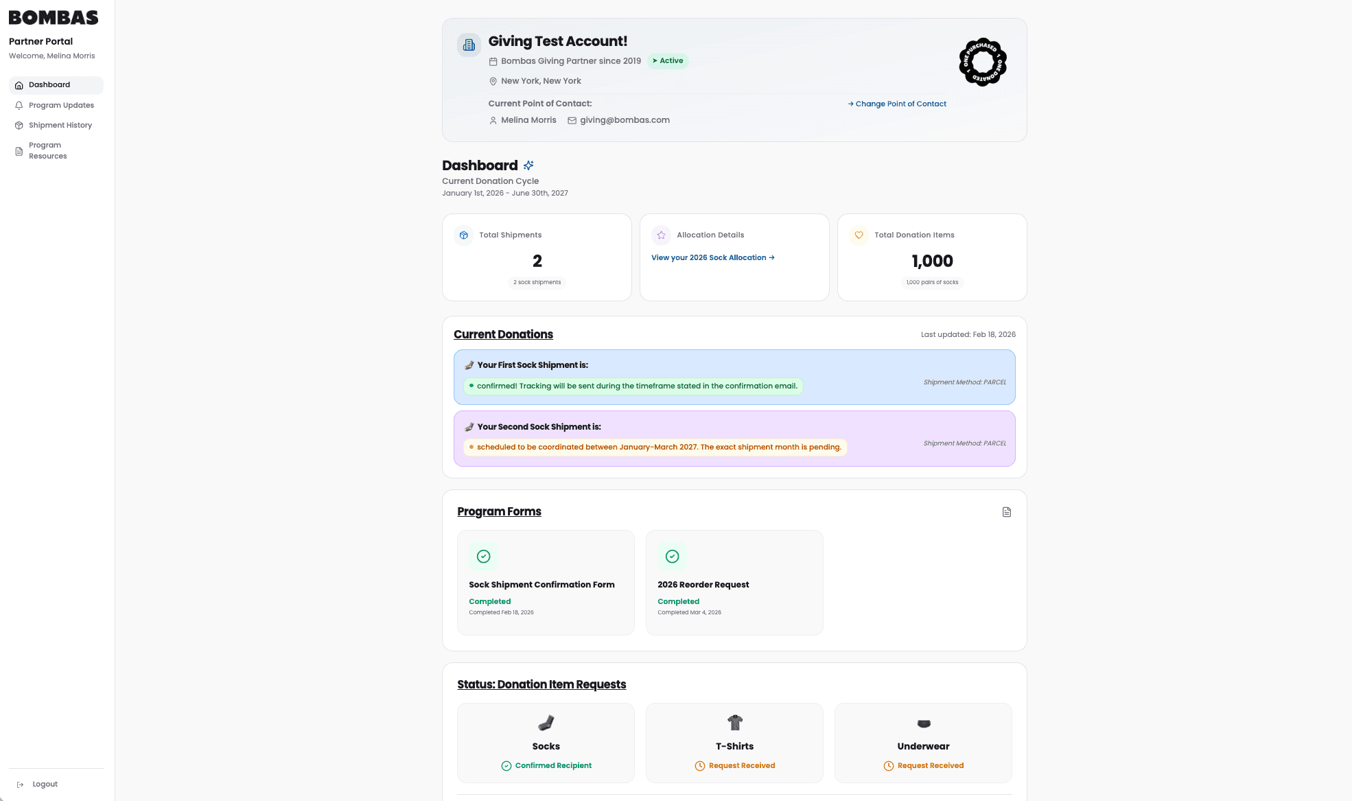Click the Active status badge
Screen dimensions: 1352x801
click(x=668, y=60)
